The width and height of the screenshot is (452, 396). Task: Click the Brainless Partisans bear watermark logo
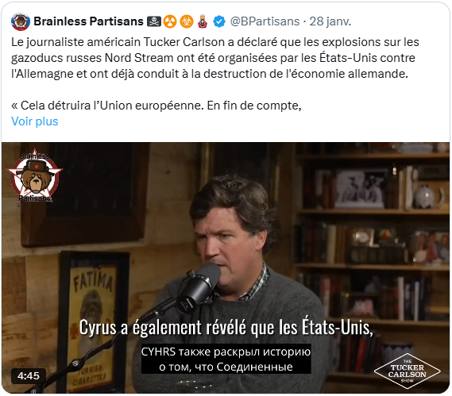[x=35, y=175]
